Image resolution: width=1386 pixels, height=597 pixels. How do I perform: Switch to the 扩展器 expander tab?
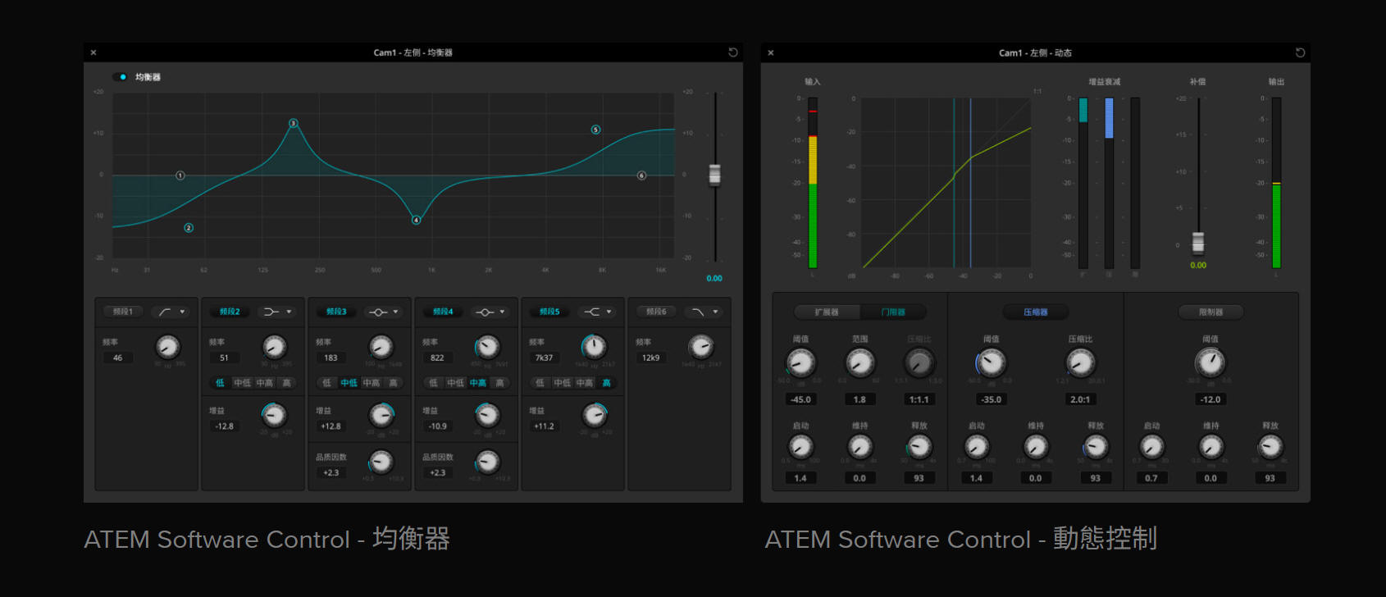tap(827, 312)
